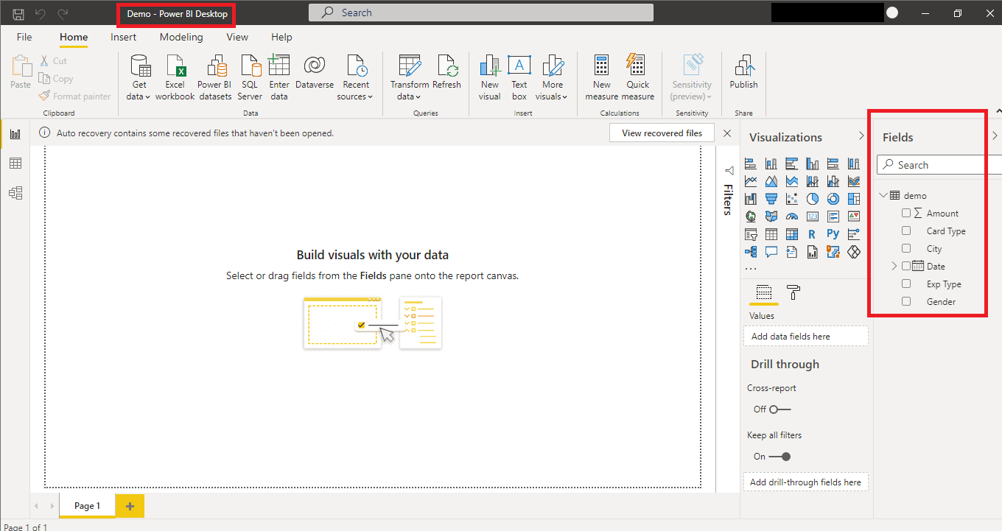Switch to the Modeling ribbon tab
This screenshot has height=531, width=1002.
181,37
